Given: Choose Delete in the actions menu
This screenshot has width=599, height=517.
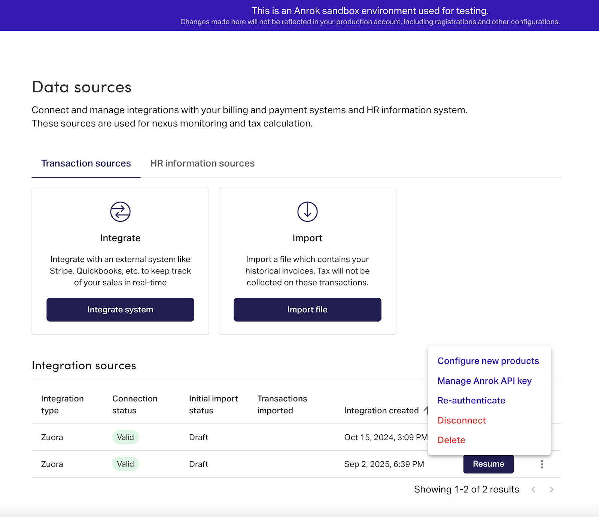Looking at the screenshot, I should [451, 440].
